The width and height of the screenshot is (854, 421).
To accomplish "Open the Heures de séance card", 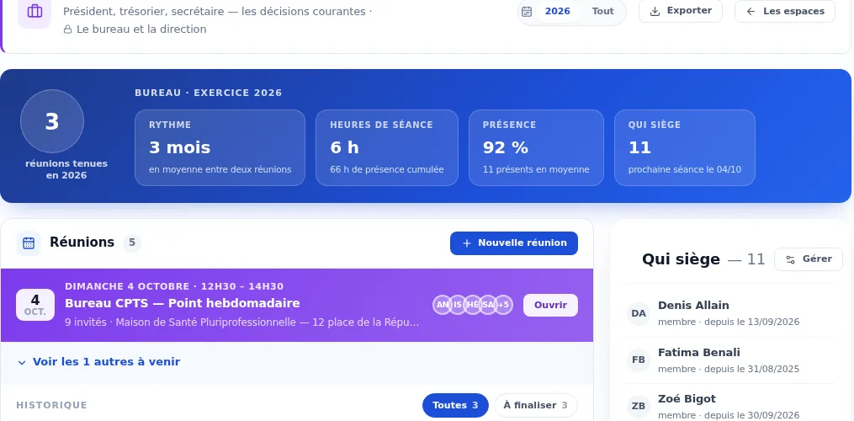I will 387,148.
